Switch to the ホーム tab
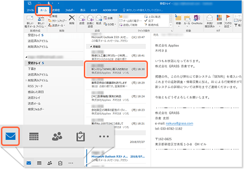This screenshot has height=170, width=244. [43, 10]
